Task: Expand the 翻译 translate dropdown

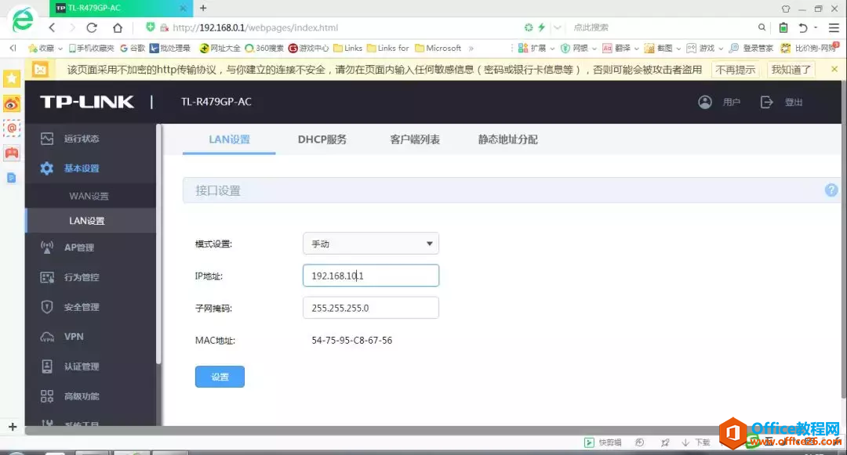Action: [x=636, y=49]
